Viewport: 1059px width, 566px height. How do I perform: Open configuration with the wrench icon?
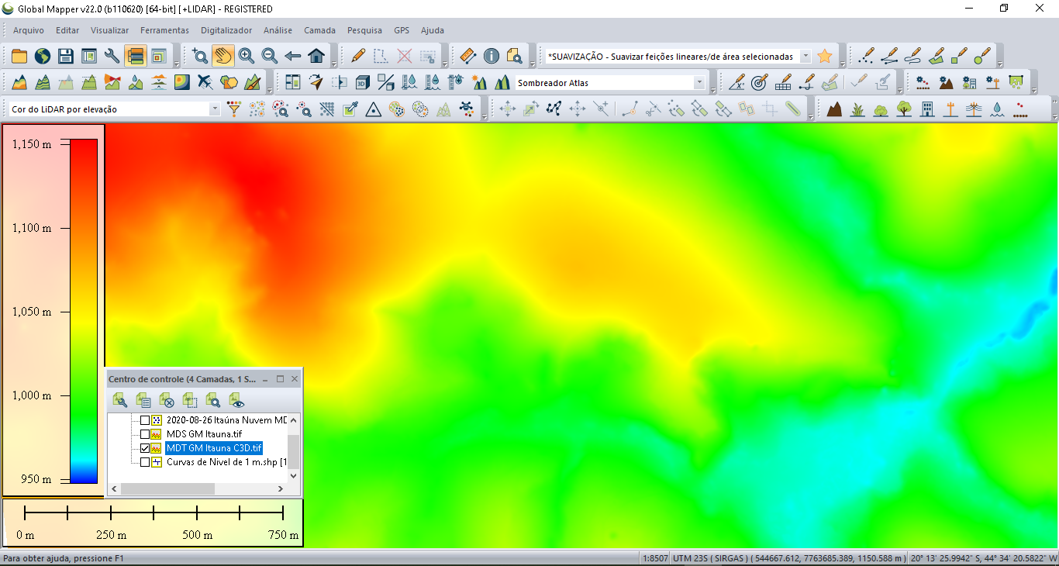coord(112,56)
